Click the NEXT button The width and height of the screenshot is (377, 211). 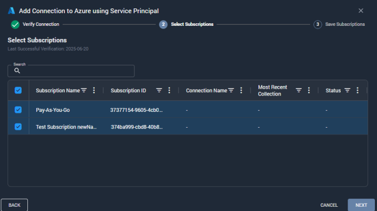[x=361, y=205]
